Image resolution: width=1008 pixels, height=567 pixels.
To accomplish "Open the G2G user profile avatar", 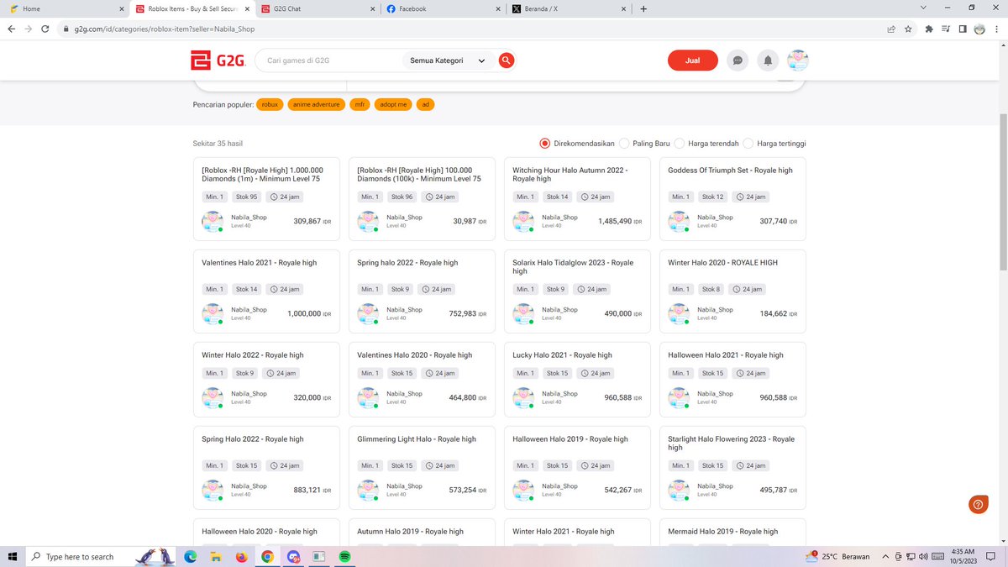I will (798, 60).
